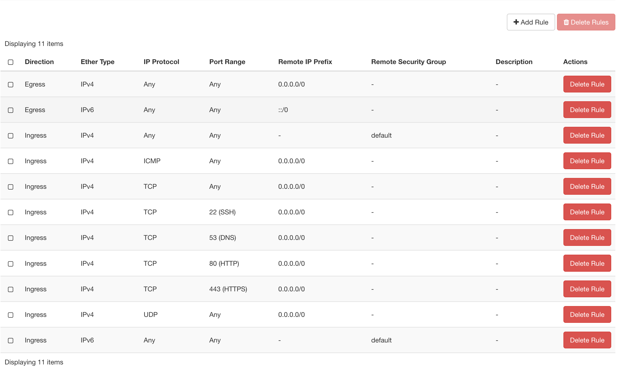Click the Port Range column header

click(227, 62)
